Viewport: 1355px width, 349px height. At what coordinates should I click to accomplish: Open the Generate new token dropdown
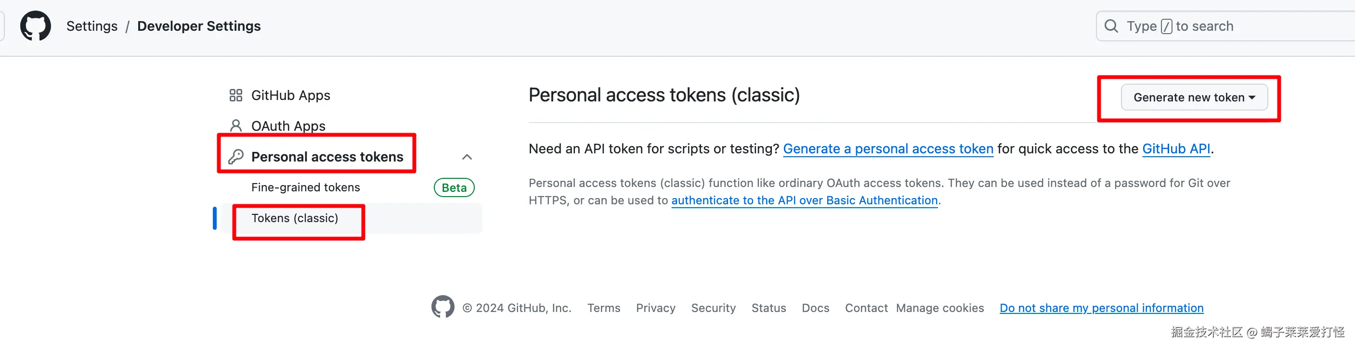[1194, 98]
